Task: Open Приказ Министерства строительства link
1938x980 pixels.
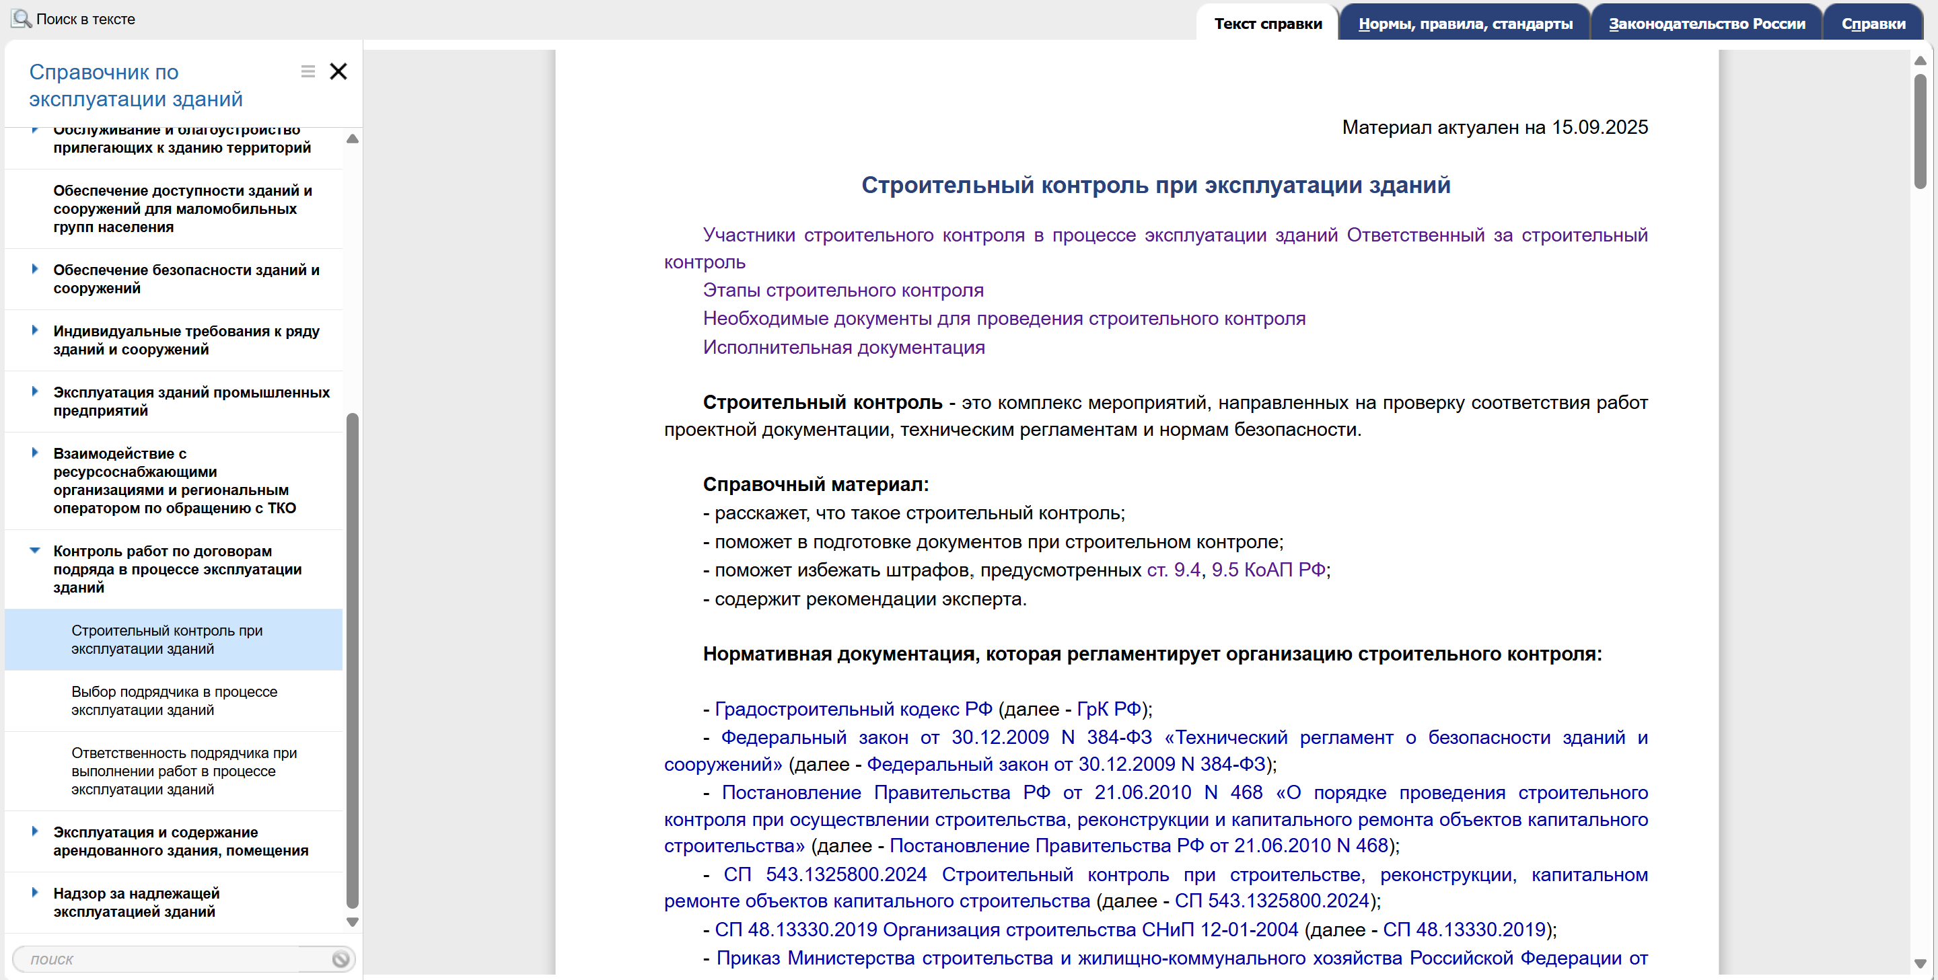Action: click(x=1181, y=958)
